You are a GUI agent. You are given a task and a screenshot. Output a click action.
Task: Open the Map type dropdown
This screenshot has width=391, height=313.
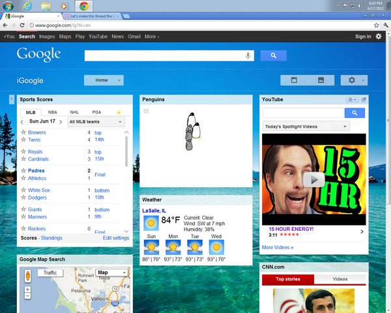pyautogui.click(x=112, y=273)
